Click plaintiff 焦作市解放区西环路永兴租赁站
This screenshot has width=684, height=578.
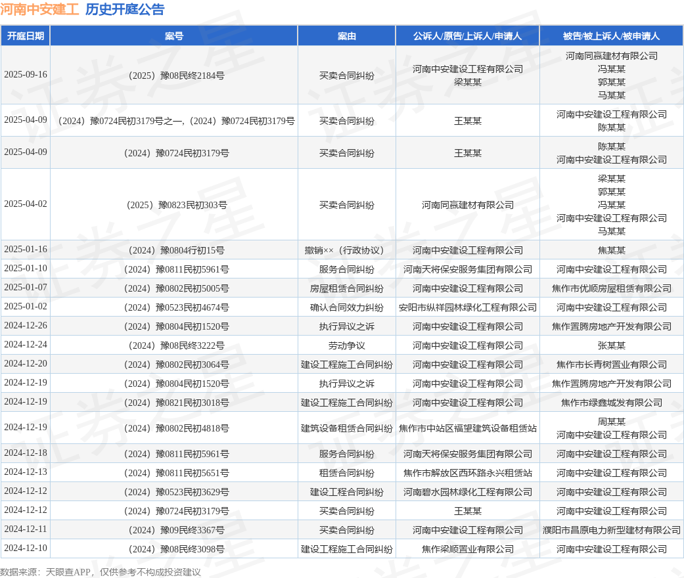pyautogui.click(x=468, y=473)
